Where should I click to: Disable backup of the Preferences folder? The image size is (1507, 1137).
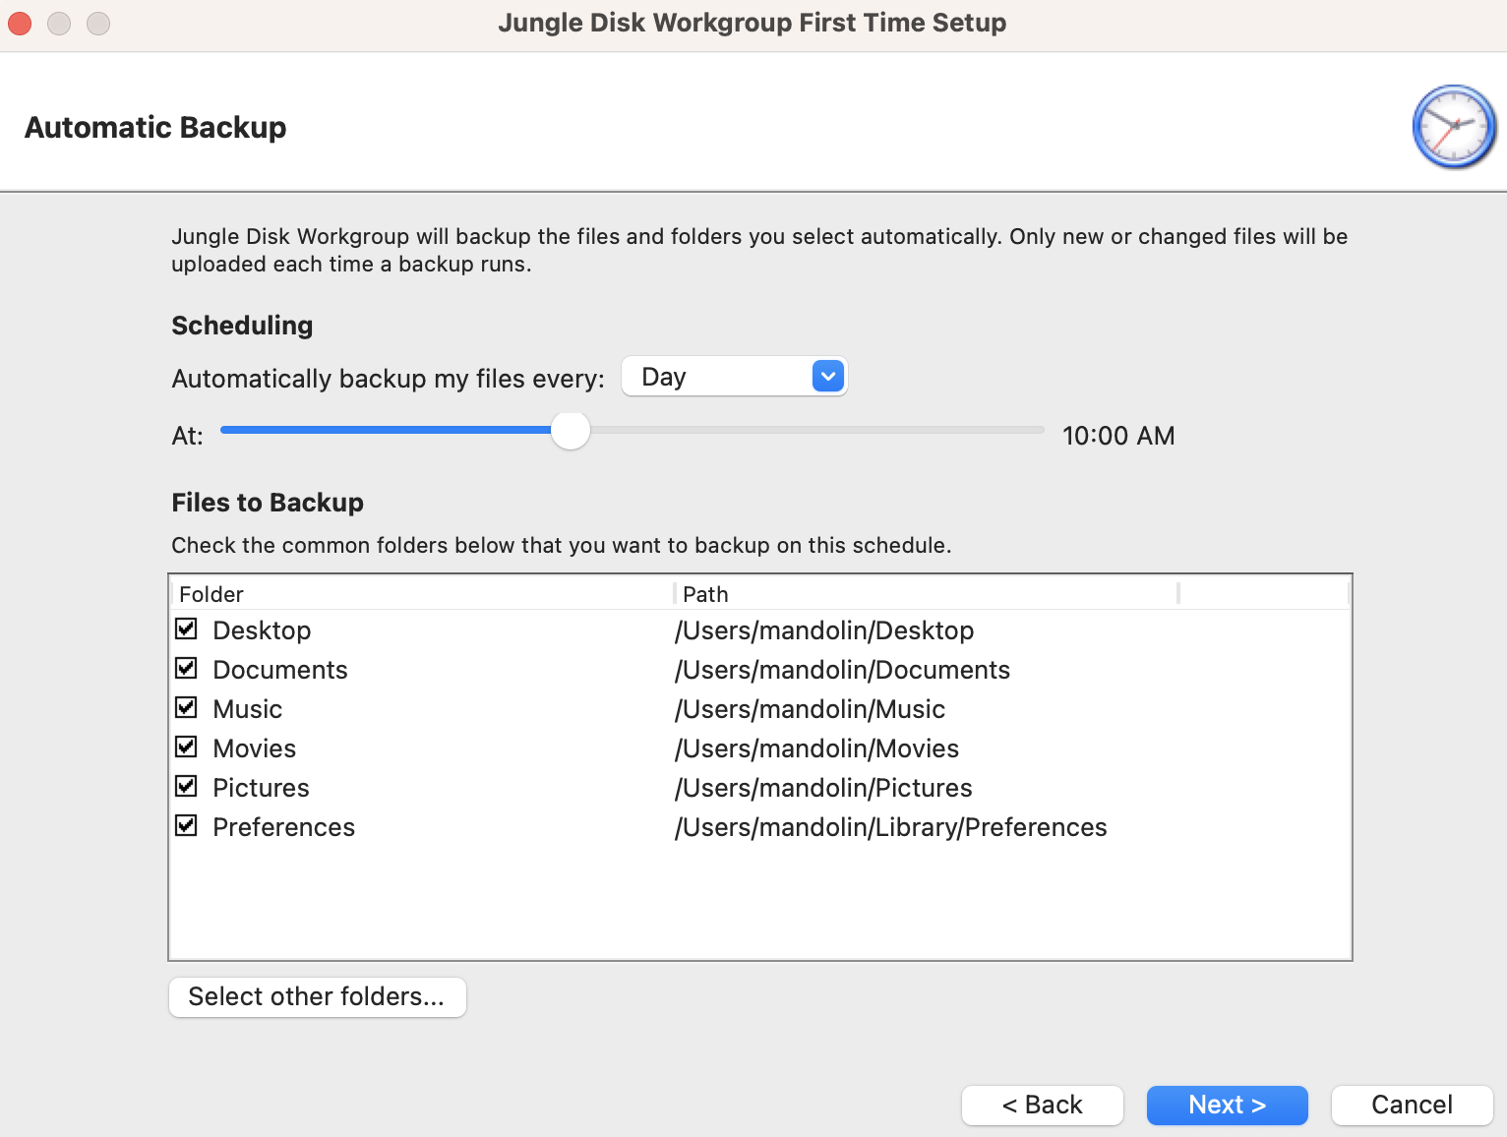click(186, 825)
